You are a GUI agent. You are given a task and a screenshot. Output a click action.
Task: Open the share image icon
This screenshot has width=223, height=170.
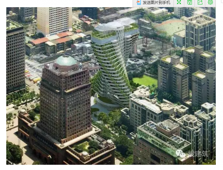coord(200,2)
